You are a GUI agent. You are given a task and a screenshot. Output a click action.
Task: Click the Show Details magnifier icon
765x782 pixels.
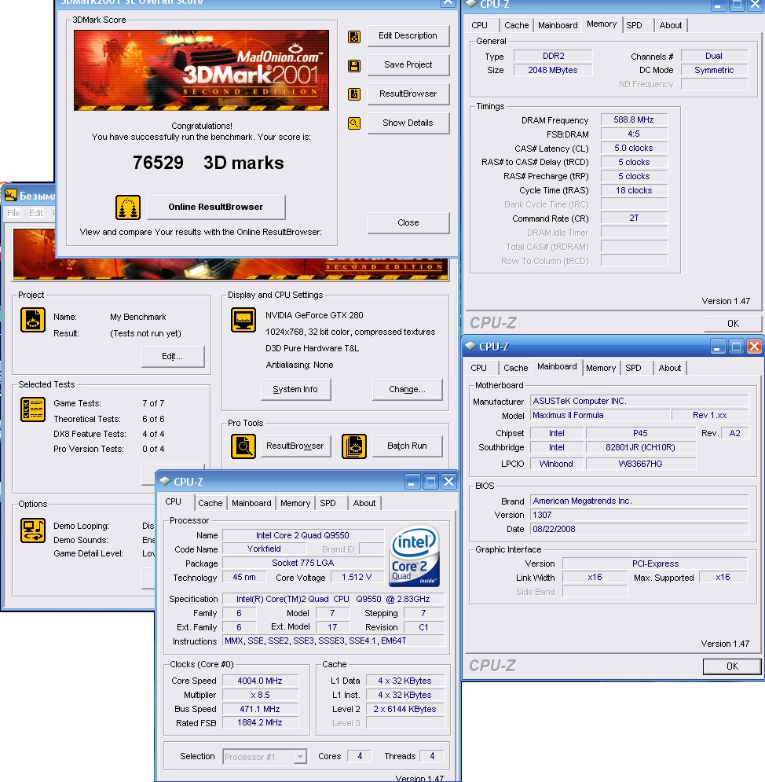point(354,123)
